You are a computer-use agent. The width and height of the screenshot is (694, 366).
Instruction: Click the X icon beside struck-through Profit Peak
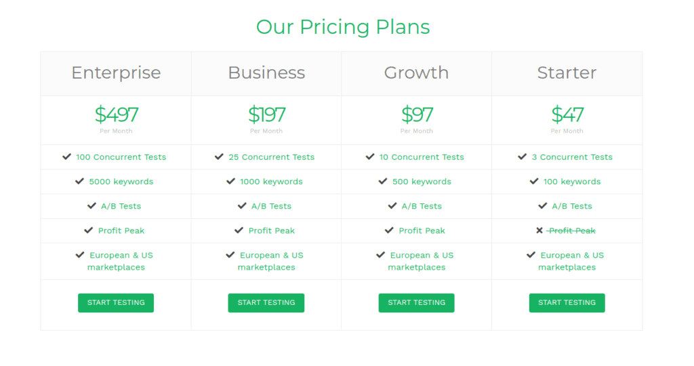[x=539, y=230]
